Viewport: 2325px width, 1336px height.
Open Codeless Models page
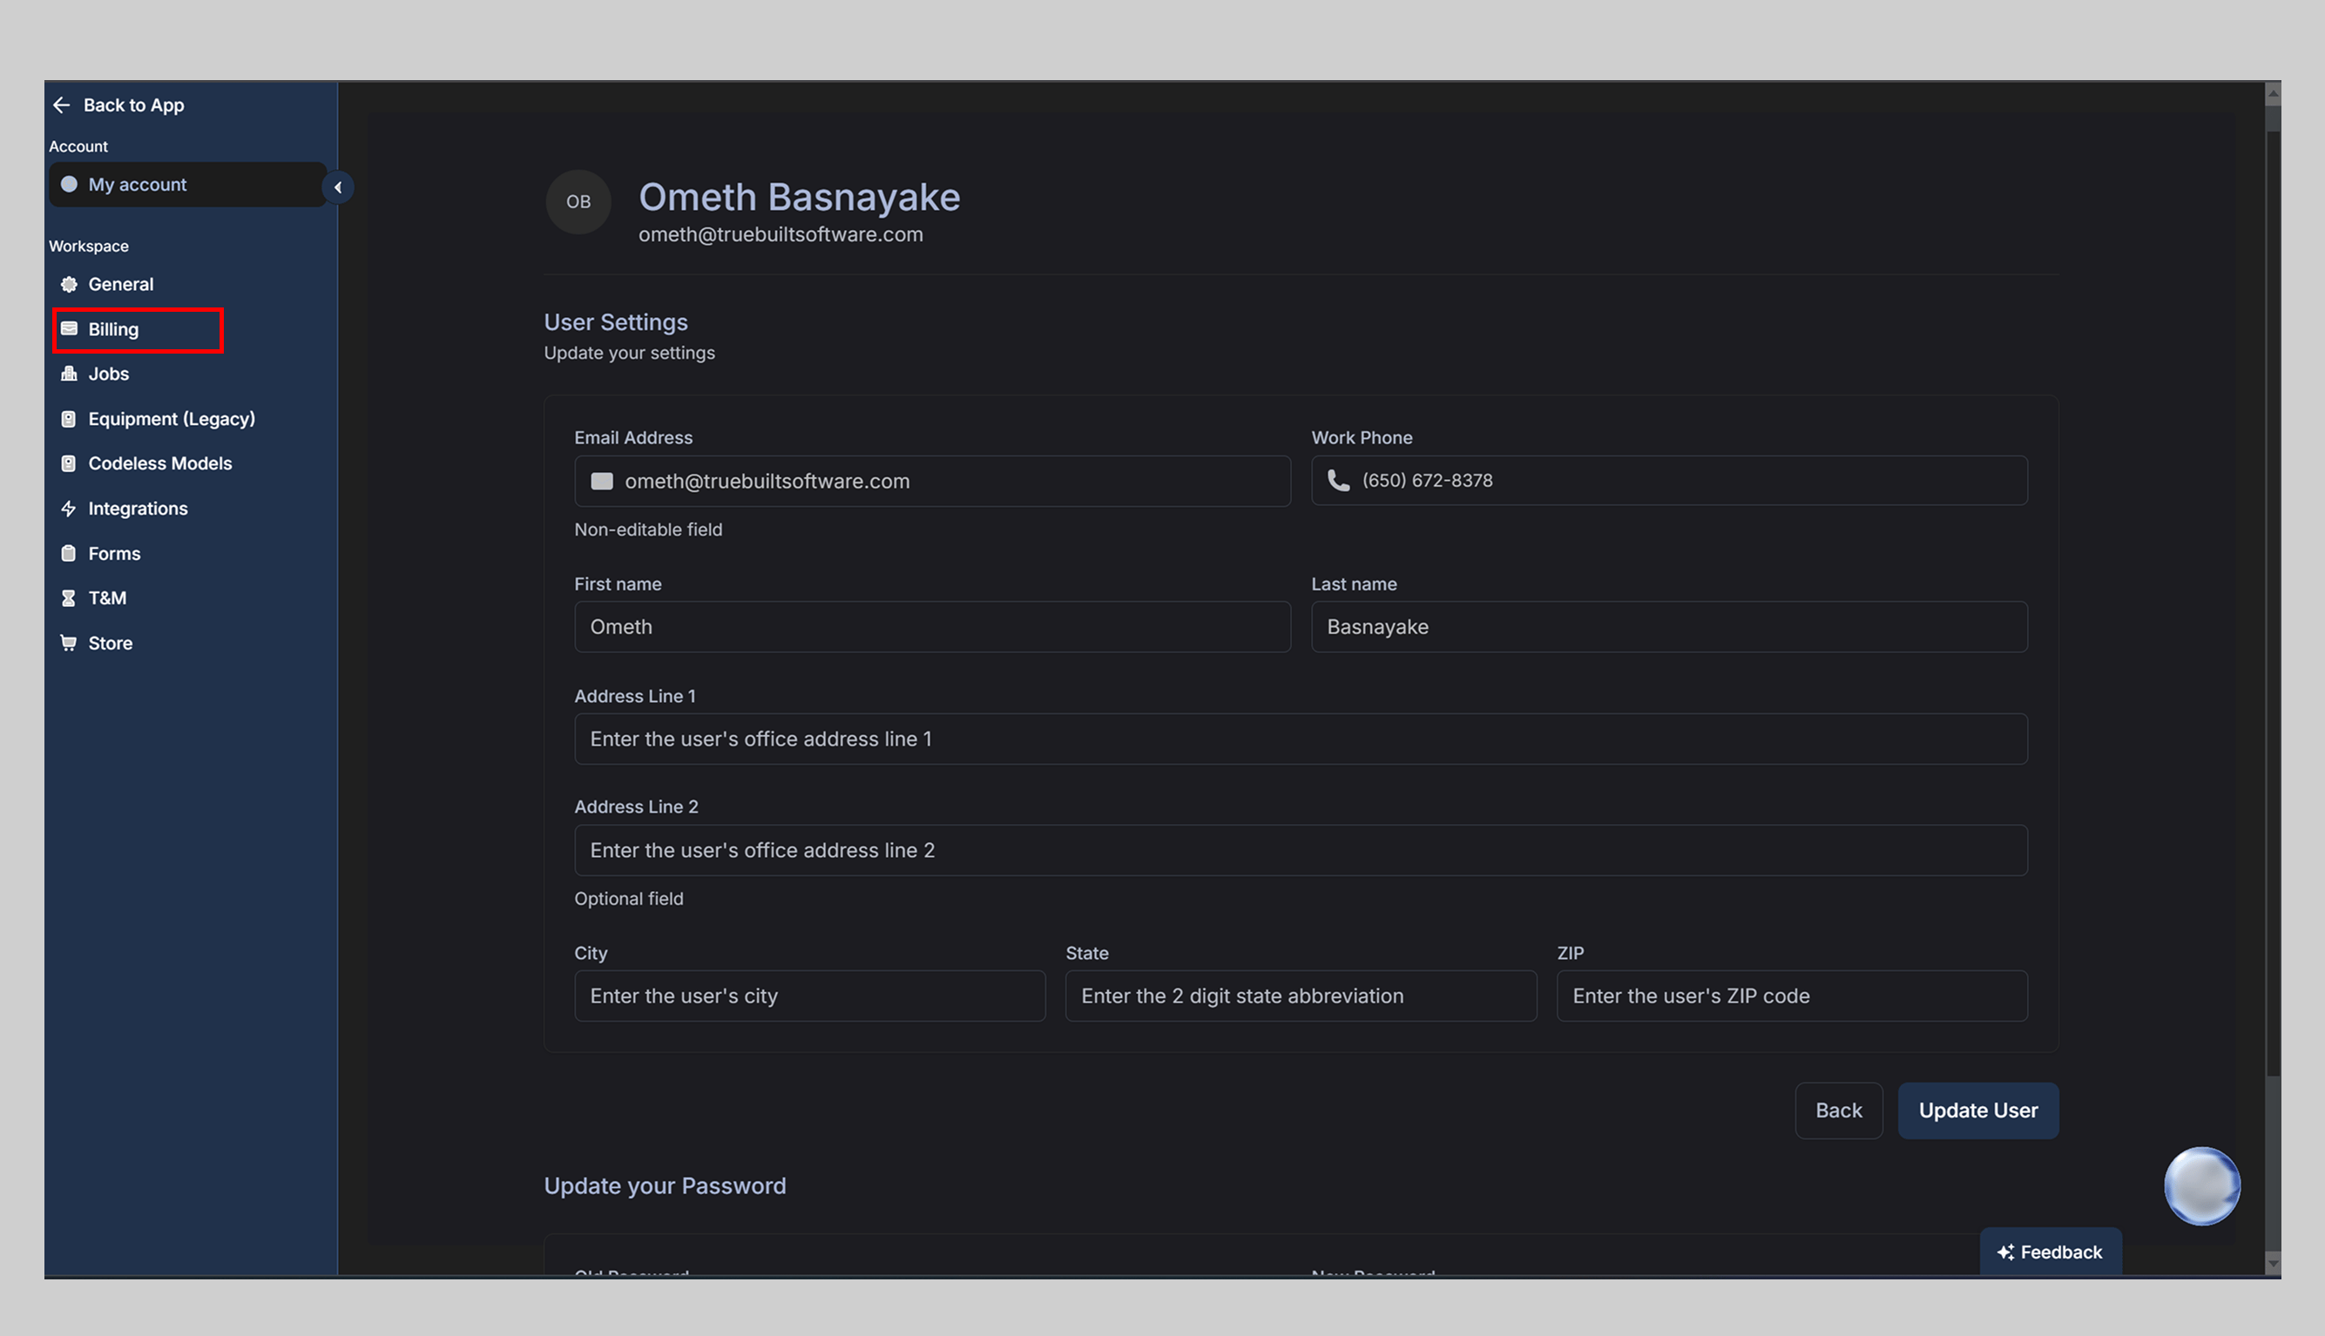click(x=159, y=463)
